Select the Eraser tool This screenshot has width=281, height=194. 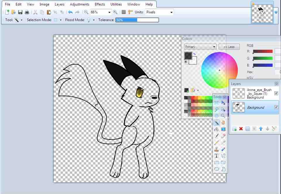(223, 136)
